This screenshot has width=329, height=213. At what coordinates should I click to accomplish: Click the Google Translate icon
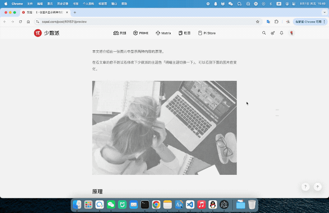point(269,22)
